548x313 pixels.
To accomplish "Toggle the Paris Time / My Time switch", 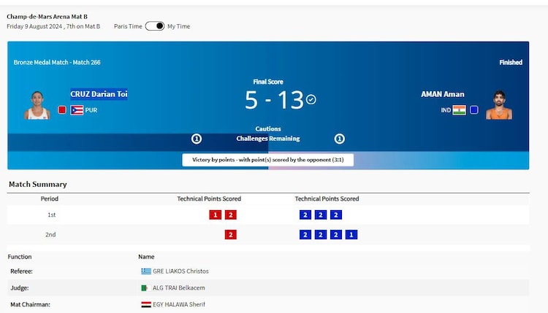I will (x=155, y=26).
